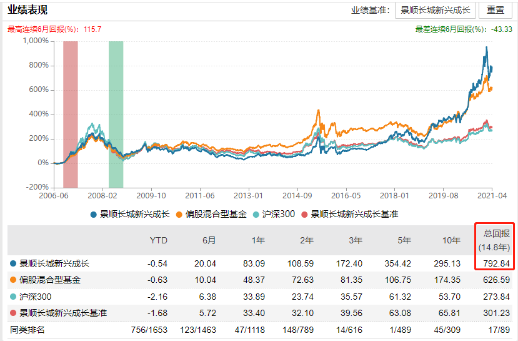Select the 6月 column header
The image size is (518, 341).
tap(209, 240)
